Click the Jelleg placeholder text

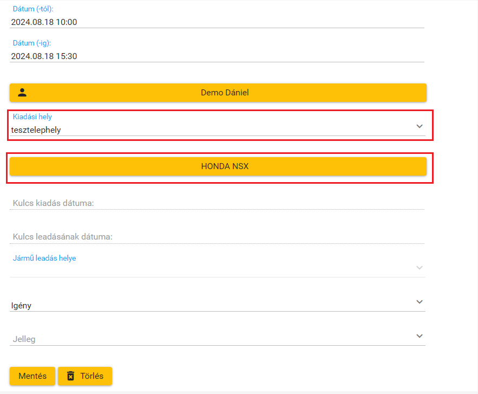24,339
